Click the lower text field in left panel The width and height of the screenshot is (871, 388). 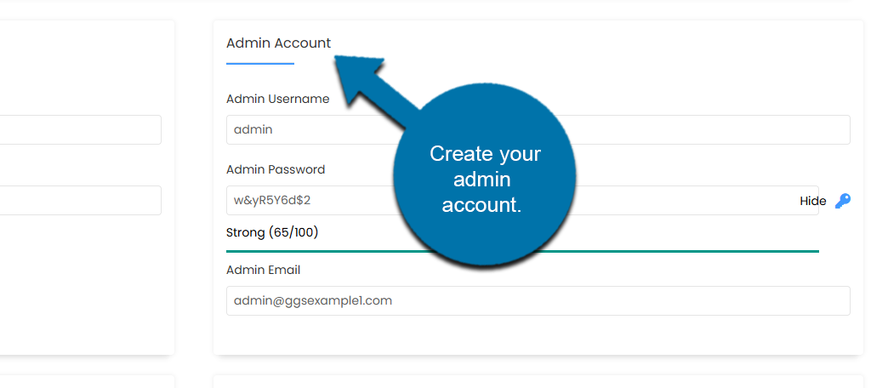click(81, 201)
